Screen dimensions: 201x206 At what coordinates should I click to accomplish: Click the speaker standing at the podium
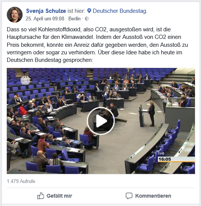pyautogui.click(x=151, y=114)
